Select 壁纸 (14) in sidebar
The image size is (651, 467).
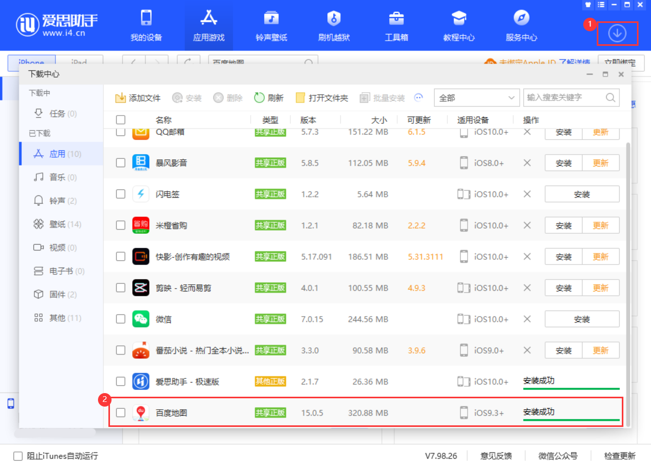tap(62, 224)
